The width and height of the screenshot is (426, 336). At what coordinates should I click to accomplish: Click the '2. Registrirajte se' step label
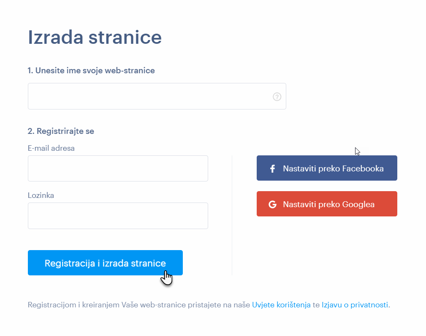point(61,131)
